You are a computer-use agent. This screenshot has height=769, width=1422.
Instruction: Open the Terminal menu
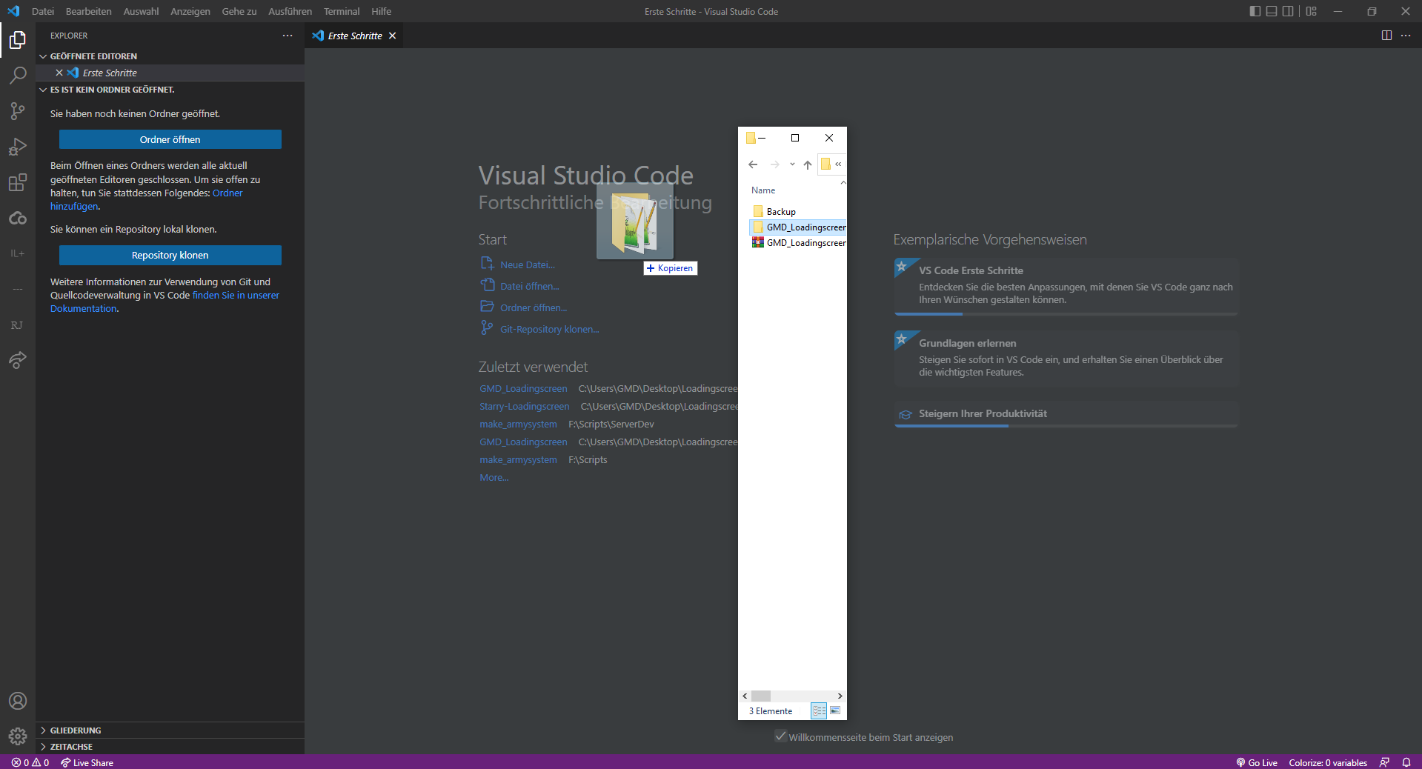[x=342, y=11]
